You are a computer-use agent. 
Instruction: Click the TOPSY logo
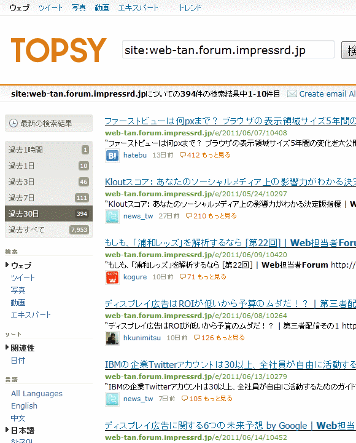[59, 50]
